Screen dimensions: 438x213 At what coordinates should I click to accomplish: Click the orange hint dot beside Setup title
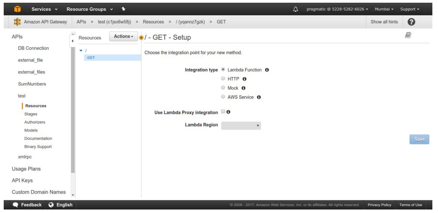tap(141, 38)
